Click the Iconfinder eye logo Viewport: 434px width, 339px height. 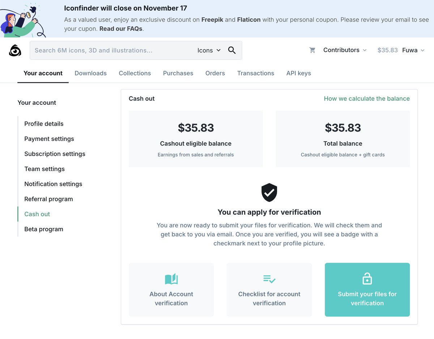[x=15, y=51]
